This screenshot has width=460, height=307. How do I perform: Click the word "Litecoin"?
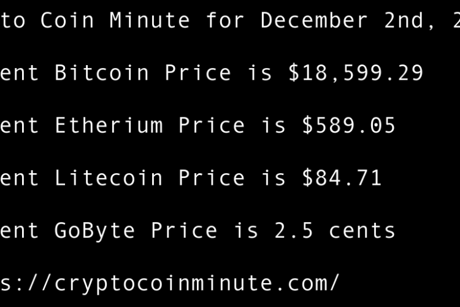pos(109,178)
